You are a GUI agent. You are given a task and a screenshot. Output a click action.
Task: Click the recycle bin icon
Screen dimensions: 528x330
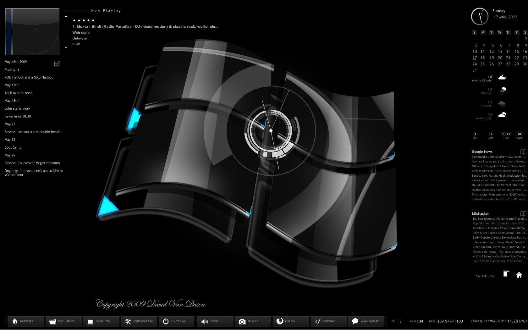[x=506, y=274]
